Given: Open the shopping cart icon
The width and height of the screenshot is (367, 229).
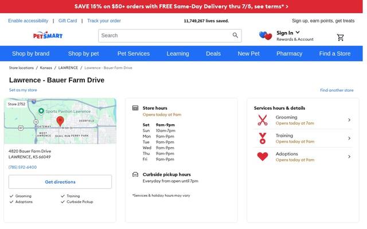Looking at the screenshot, I should pos(340,37).
